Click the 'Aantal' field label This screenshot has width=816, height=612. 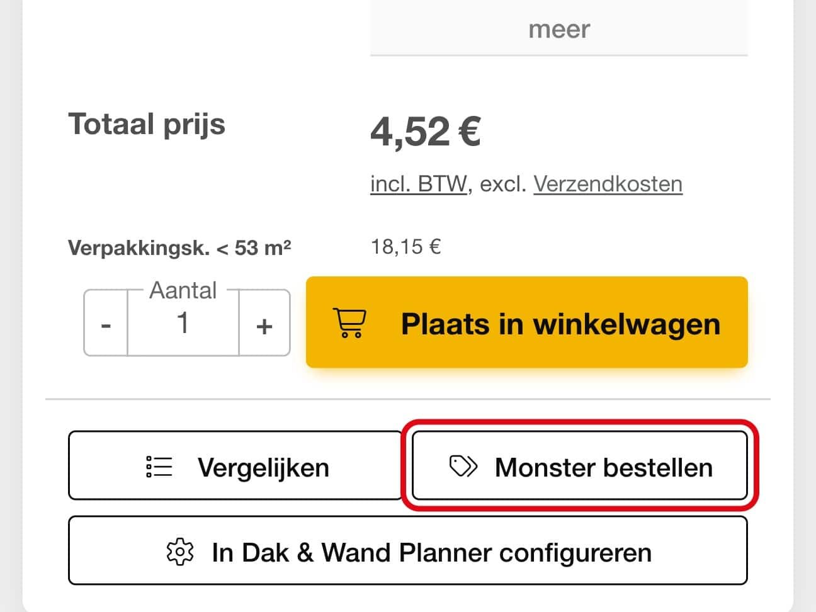183,290
